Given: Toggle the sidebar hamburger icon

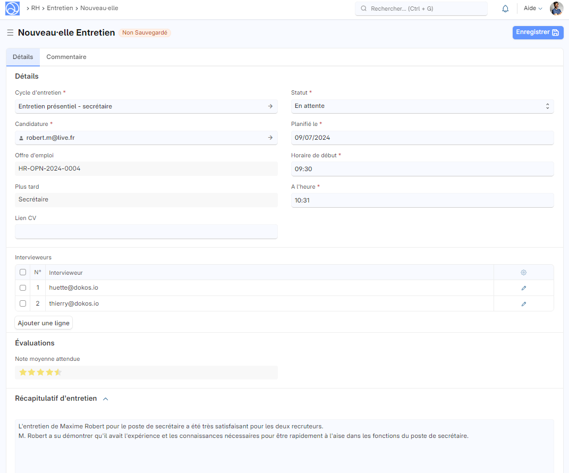Looking at the screenshot, I should [10, 33].
